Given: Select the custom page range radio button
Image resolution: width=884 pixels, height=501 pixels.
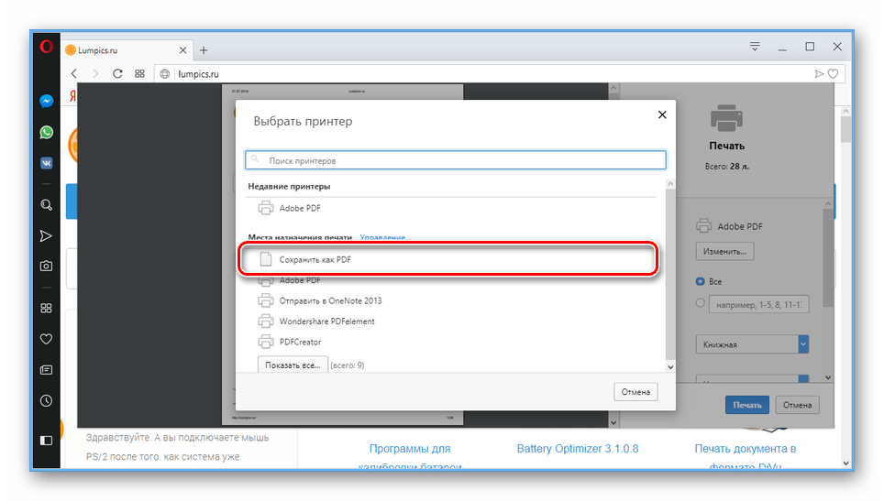Looking at the screenshot, I should pos(701,303).
